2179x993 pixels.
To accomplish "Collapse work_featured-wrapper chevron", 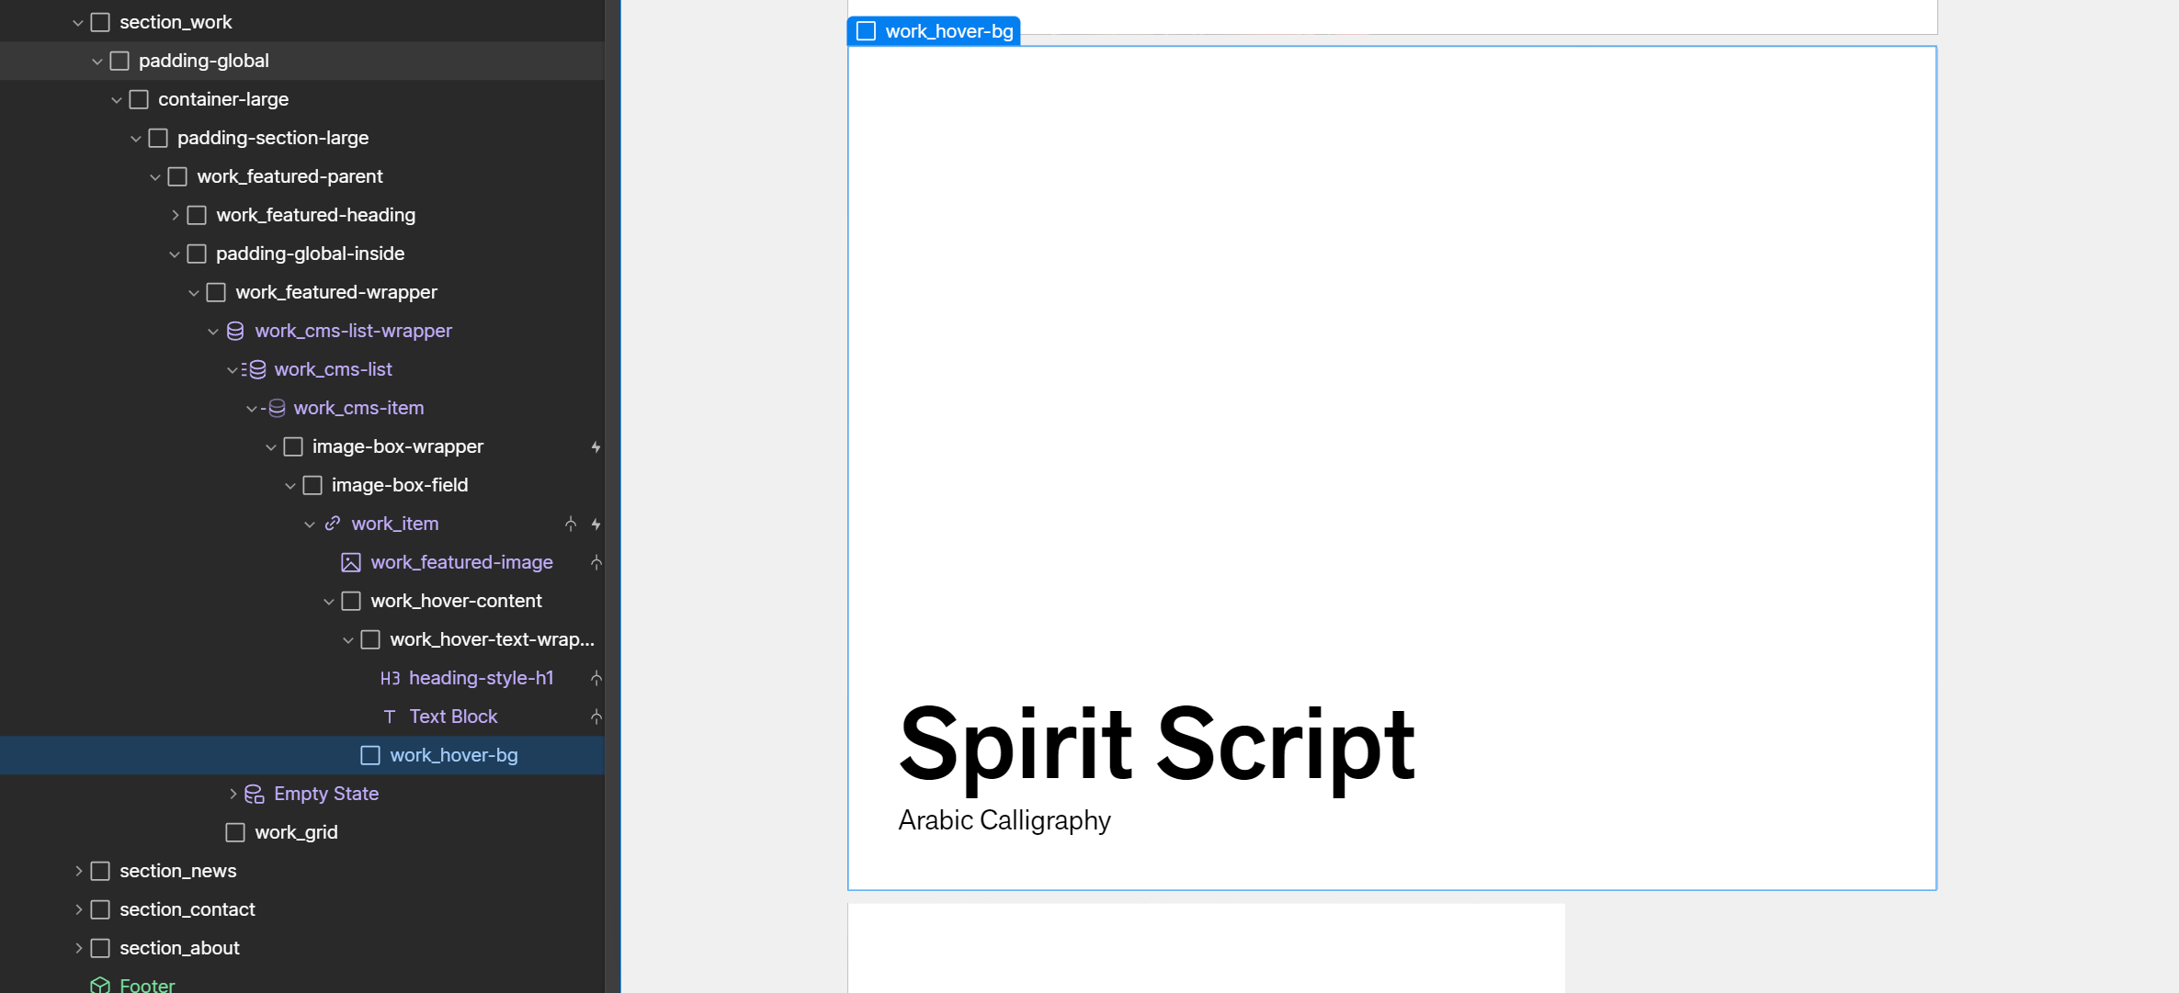I will tap(194, 292).
